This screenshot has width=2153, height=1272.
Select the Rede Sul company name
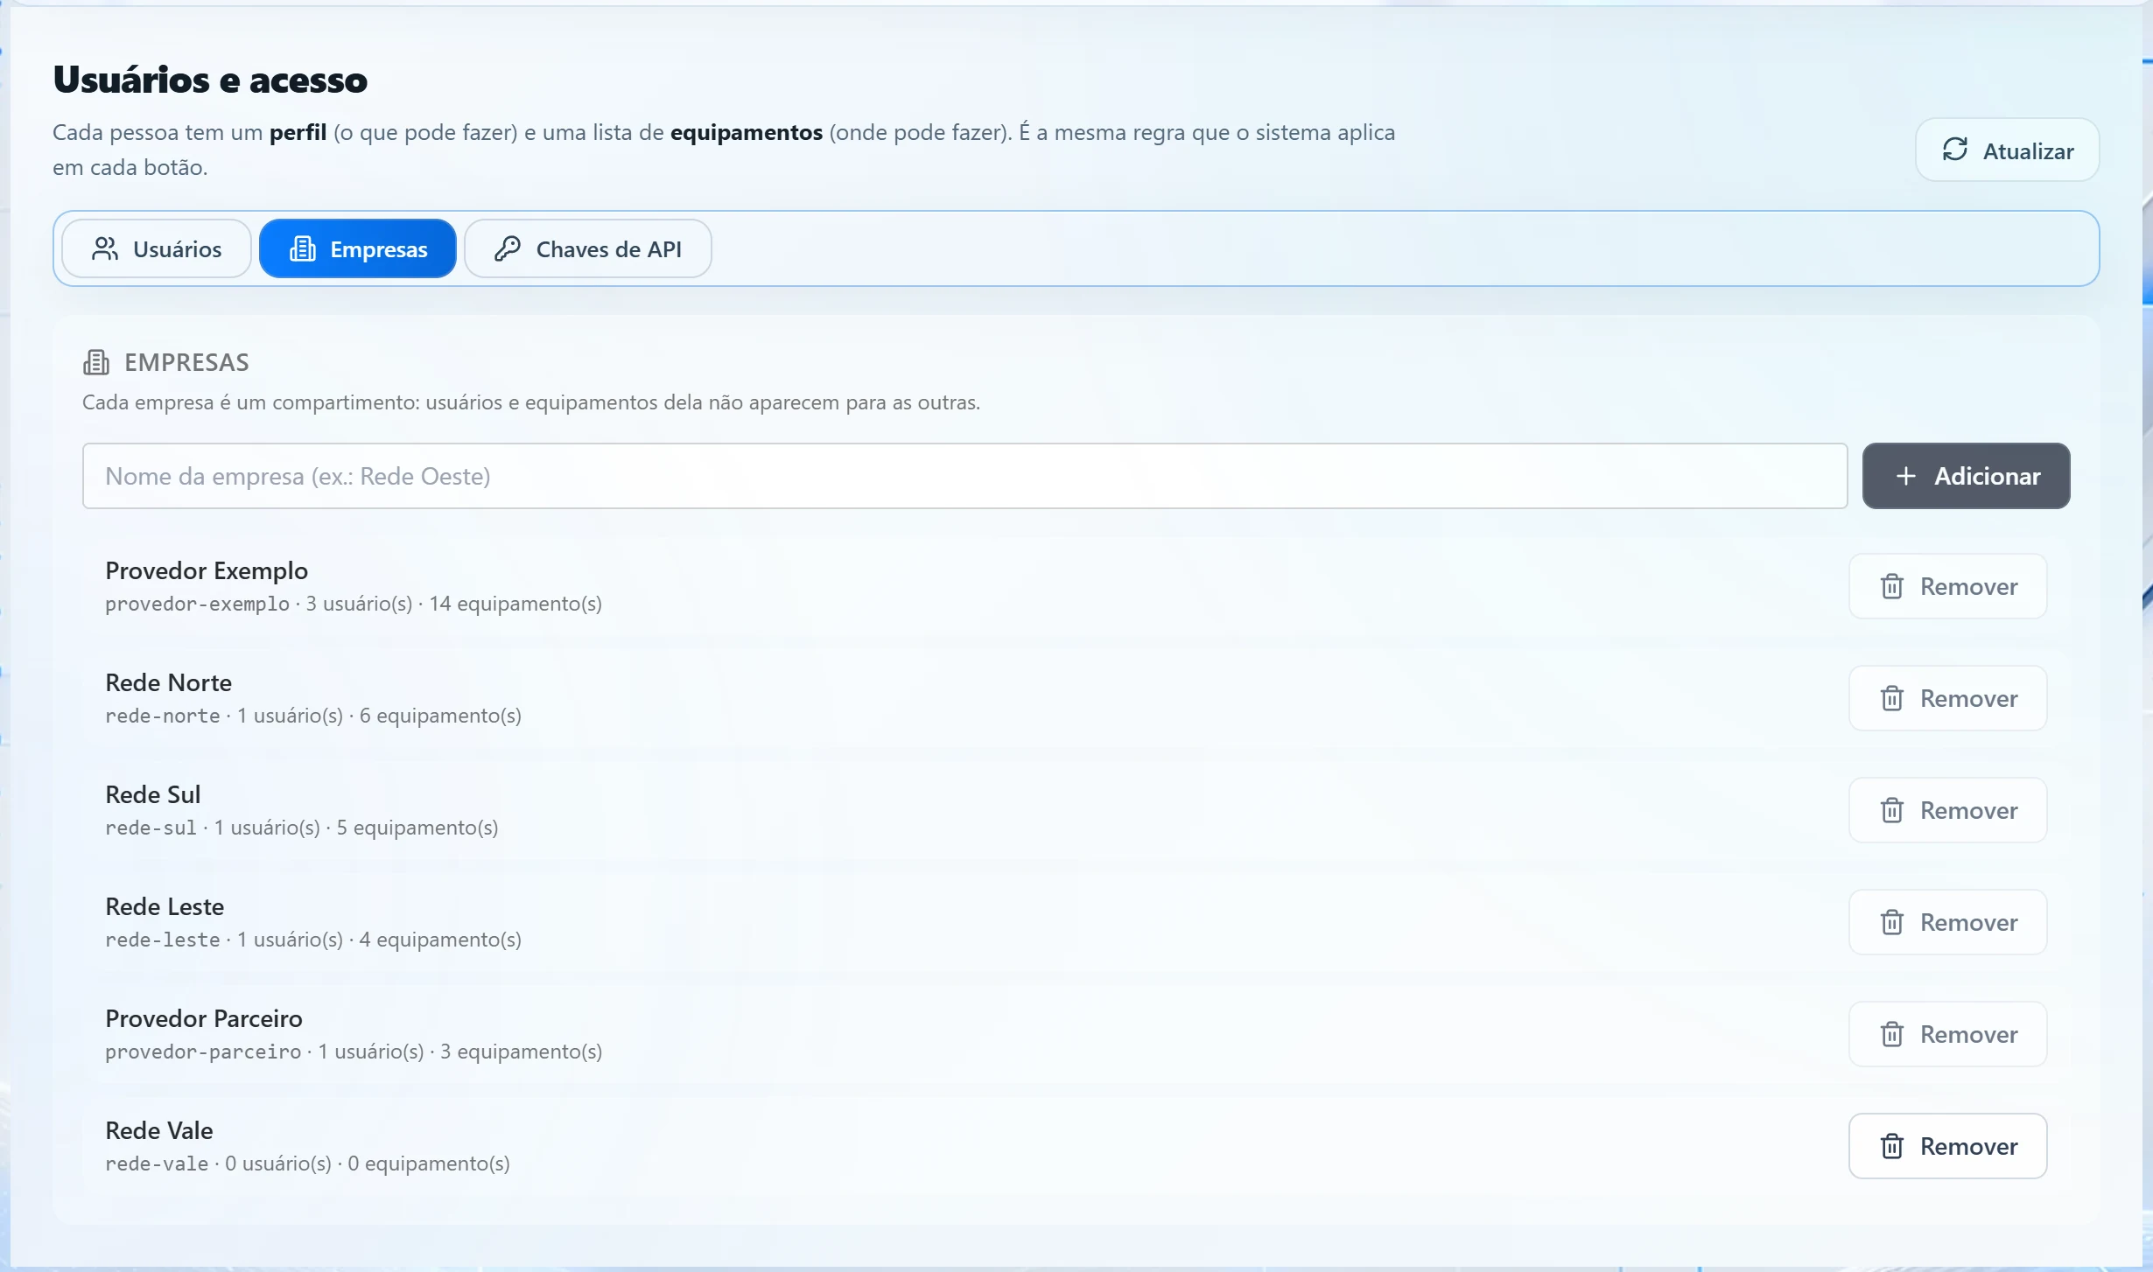tap(152, 794)
